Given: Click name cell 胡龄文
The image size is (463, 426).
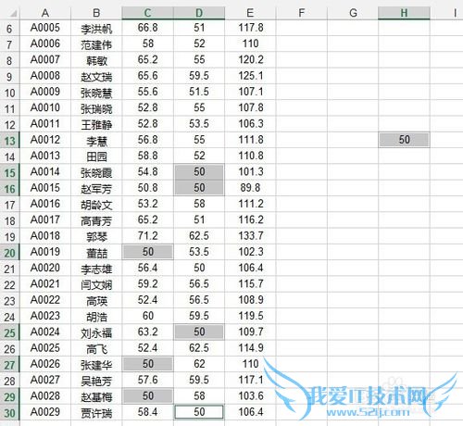Looking at the screenshot, I should [x=96, y=205].
